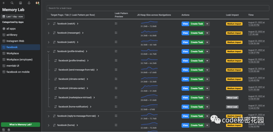Open notifications bell icon

click(29, 3)
